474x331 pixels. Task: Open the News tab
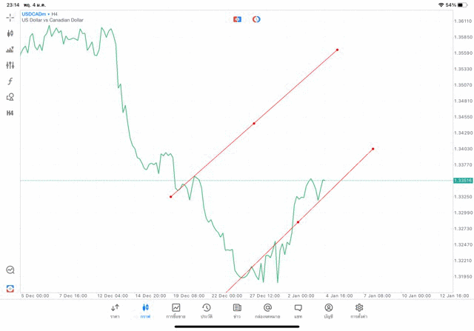pyautogui.click(x=237, y=310)
